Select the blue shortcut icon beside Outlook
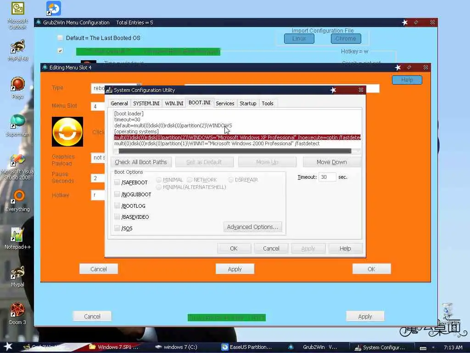470x353 pixels. click(54, 8)
